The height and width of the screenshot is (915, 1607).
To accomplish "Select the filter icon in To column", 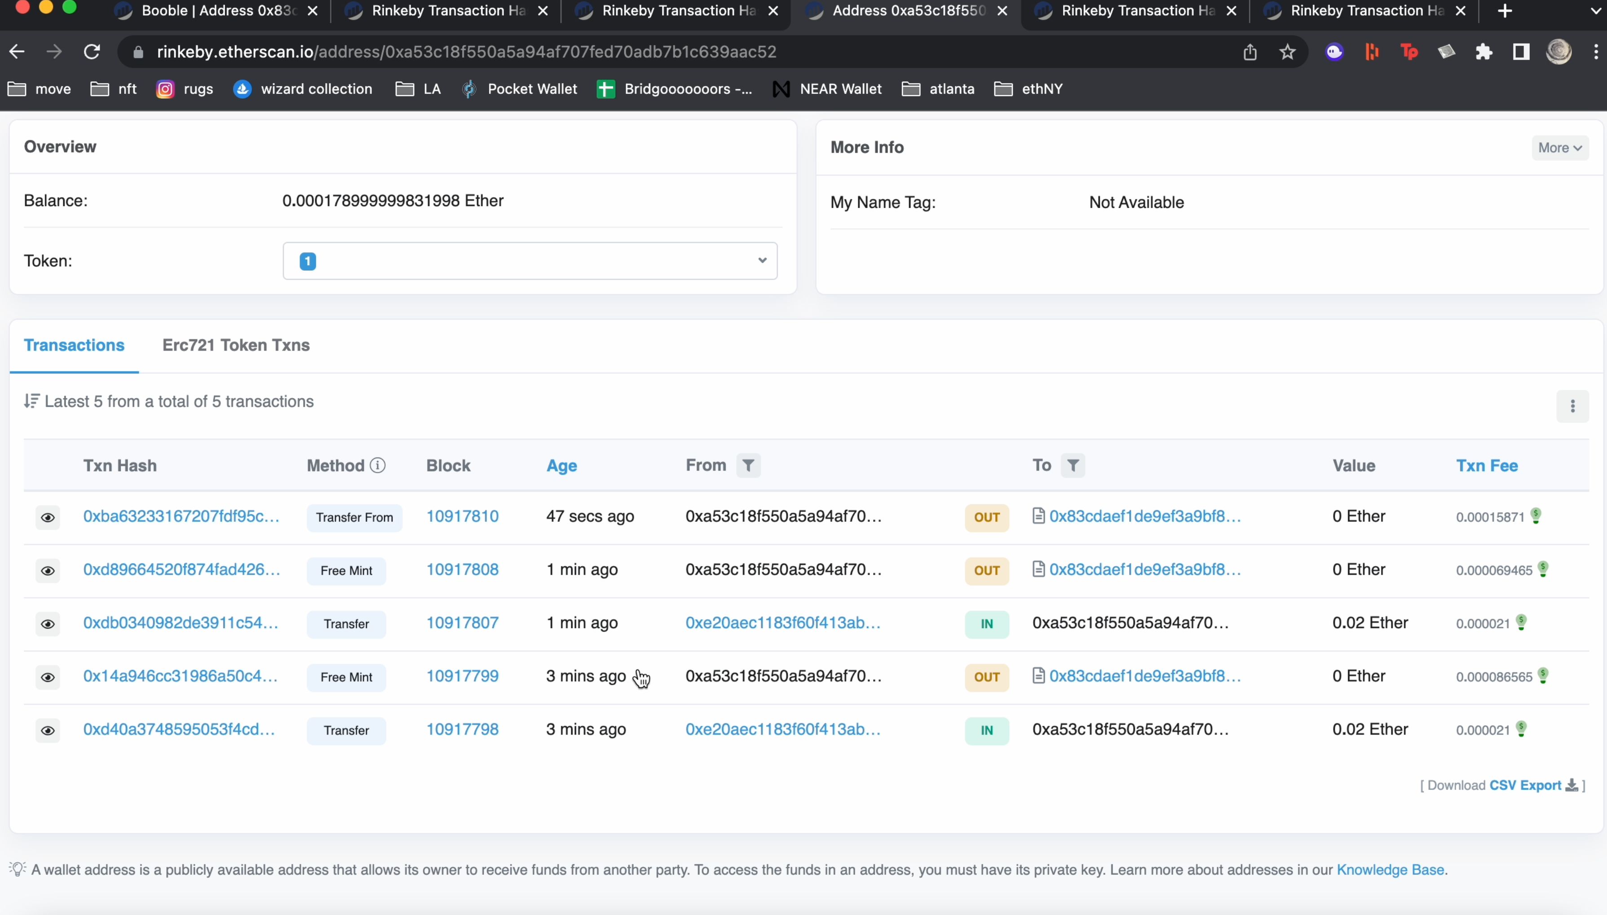I will pos(1073,465).
